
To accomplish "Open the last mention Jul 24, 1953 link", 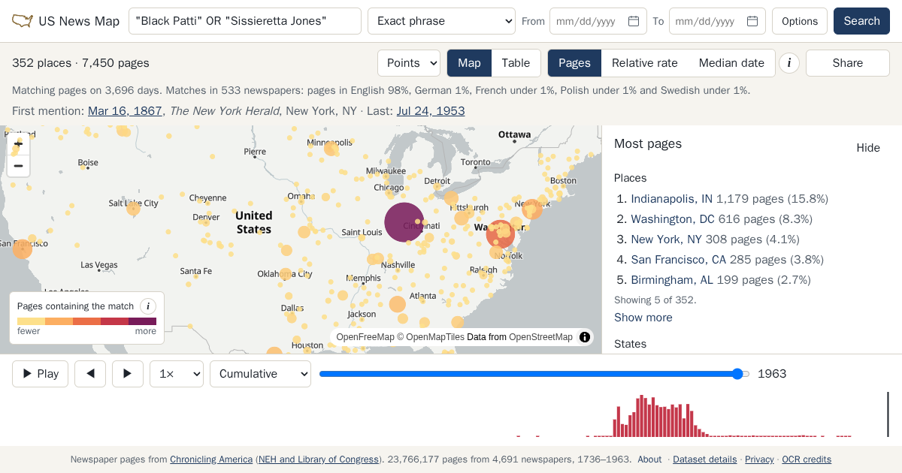I will (431, 111).
